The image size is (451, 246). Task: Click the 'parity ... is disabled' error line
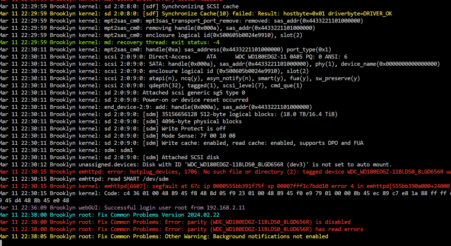pyautogui.click(x=175, y=222)
